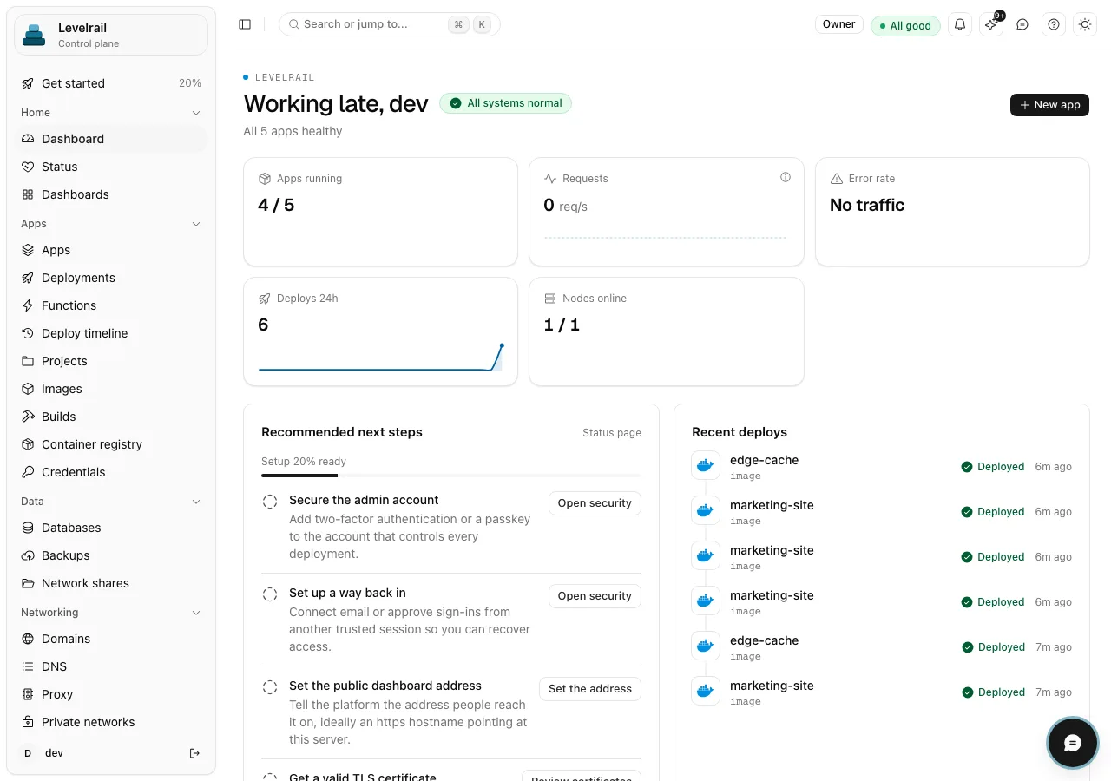This screenshot has width=1111, height=781.
Task: Open the Levelrail Control plane switcher
Action: pos(111,35)
